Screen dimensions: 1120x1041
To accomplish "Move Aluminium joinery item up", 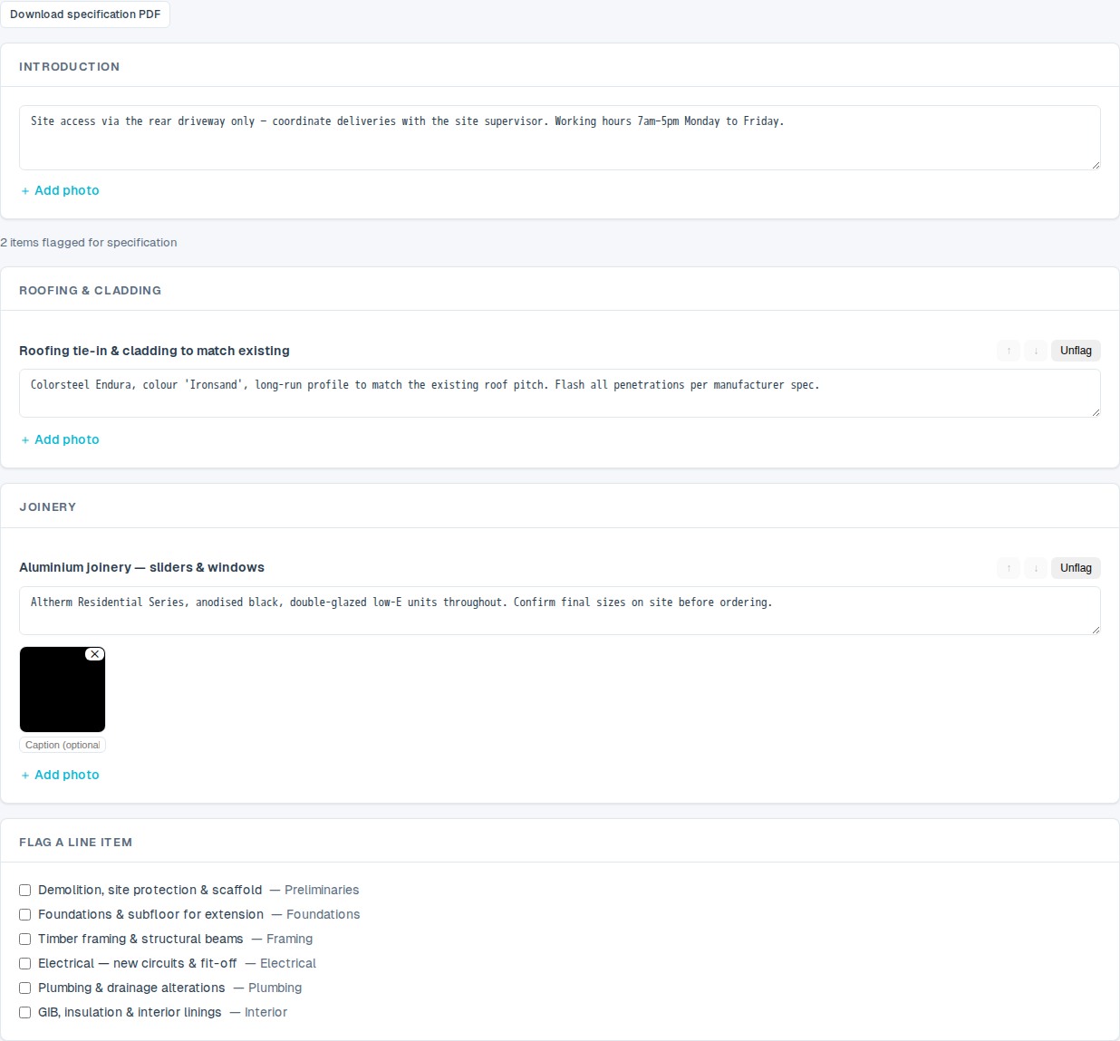I will 1009,568.
